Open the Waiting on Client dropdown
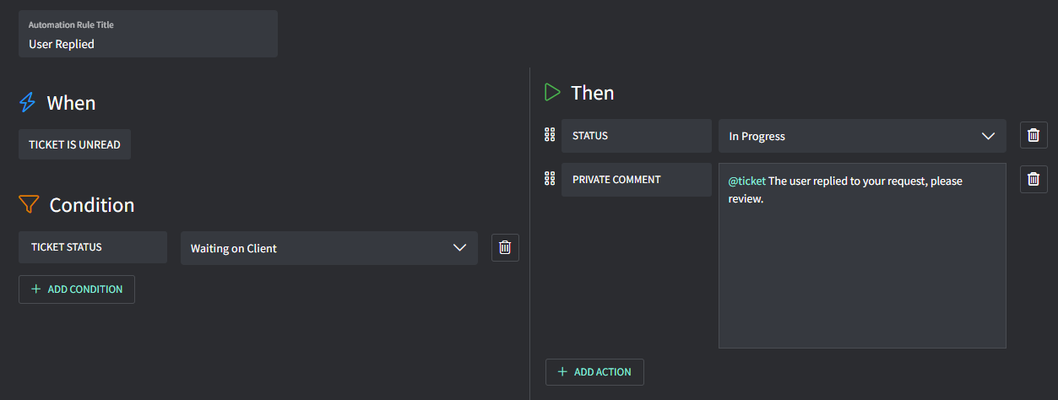 [329, 248]
